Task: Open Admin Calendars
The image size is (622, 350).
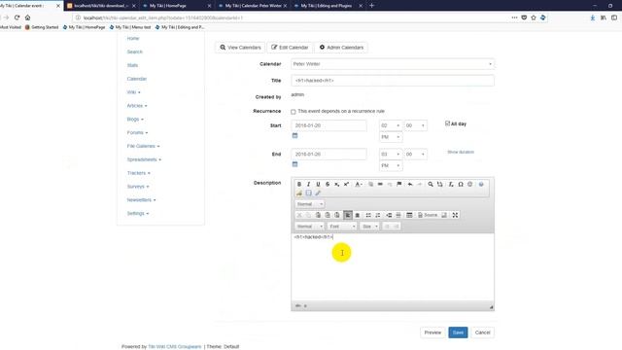Action: click(341, 48)
